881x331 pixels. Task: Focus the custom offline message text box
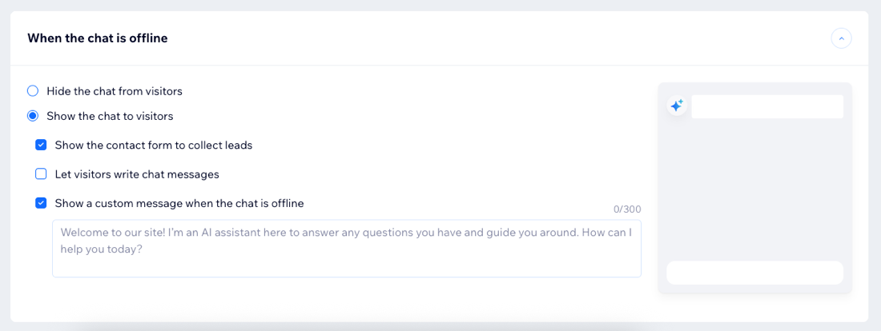point(346,249)
